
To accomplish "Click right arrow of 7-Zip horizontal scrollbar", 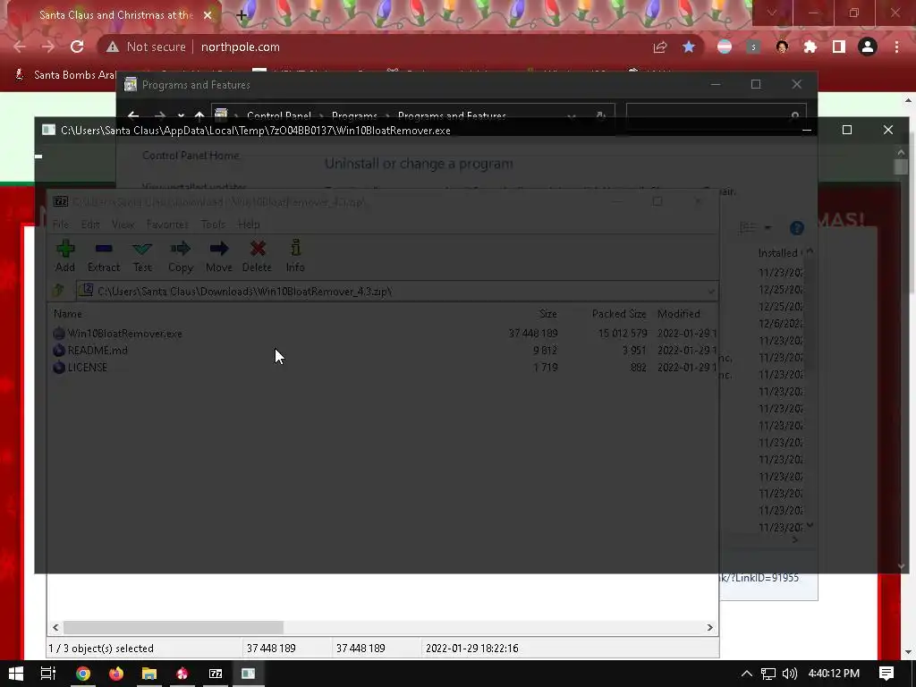I will point(709,627).
